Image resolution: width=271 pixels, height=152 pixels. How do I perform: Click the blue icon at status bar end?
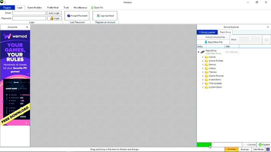(268, 149)
